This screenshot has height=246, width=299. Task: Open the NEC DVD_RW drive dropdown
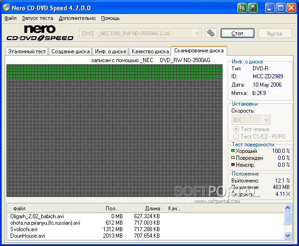point(197,33)
